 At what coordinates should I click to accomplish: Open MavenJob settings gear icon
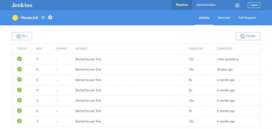coord(50,17)
